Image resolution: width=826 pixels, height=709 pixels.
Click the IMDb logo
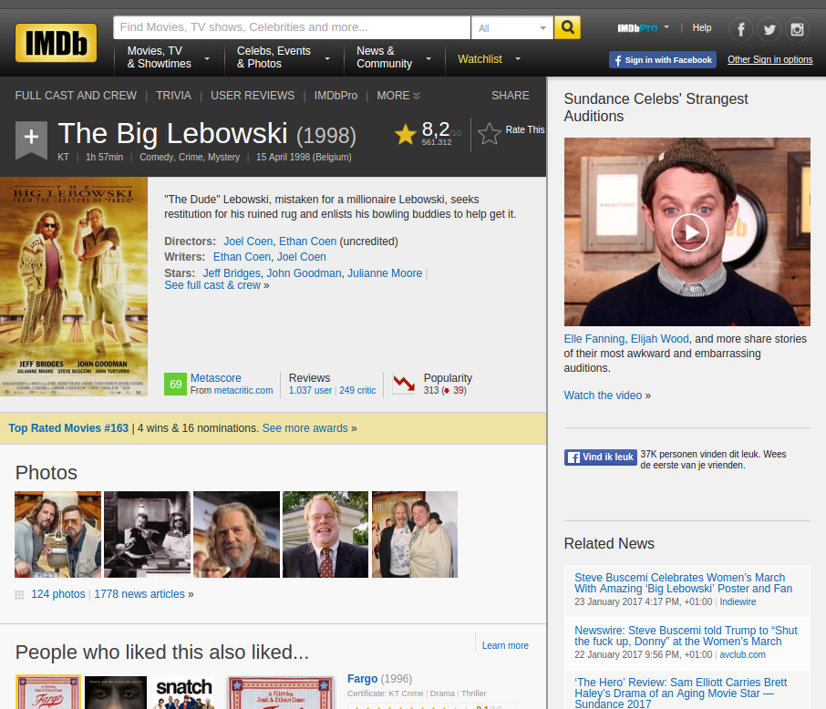tap(56, 43)
